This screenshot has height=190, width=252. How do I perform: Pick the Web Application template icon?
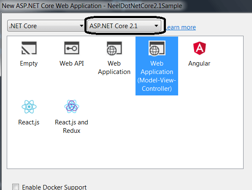click(114, 48)
